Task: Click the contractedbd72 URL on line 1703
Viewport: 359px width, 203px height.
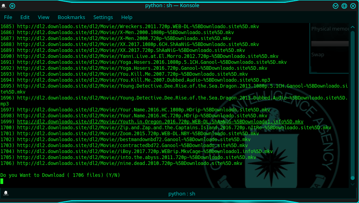Action: coord(132,146)
